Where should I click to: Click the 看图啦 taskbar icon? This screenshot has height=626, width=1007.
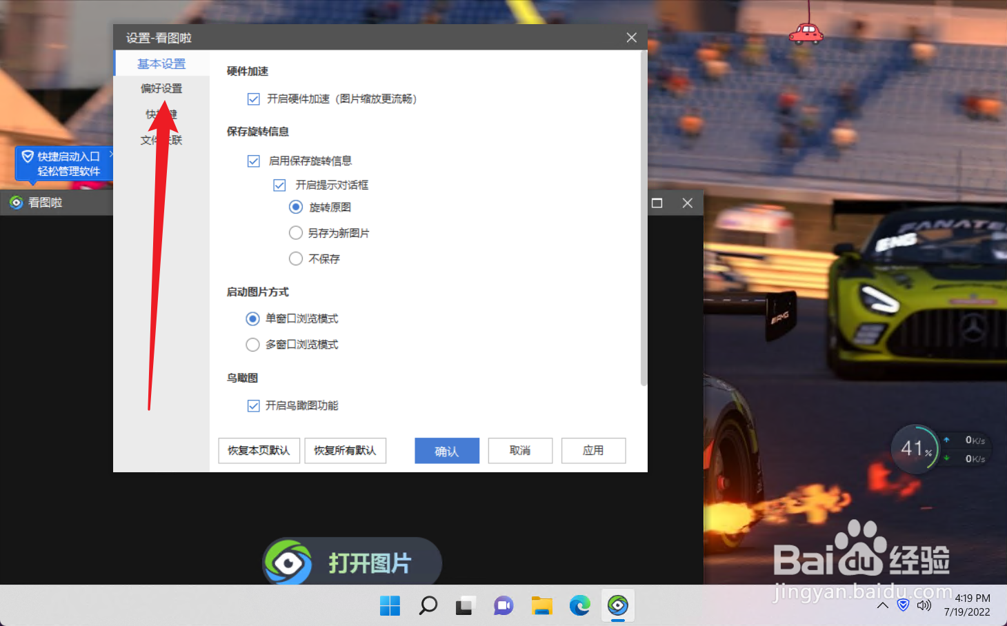pos(618,606)
